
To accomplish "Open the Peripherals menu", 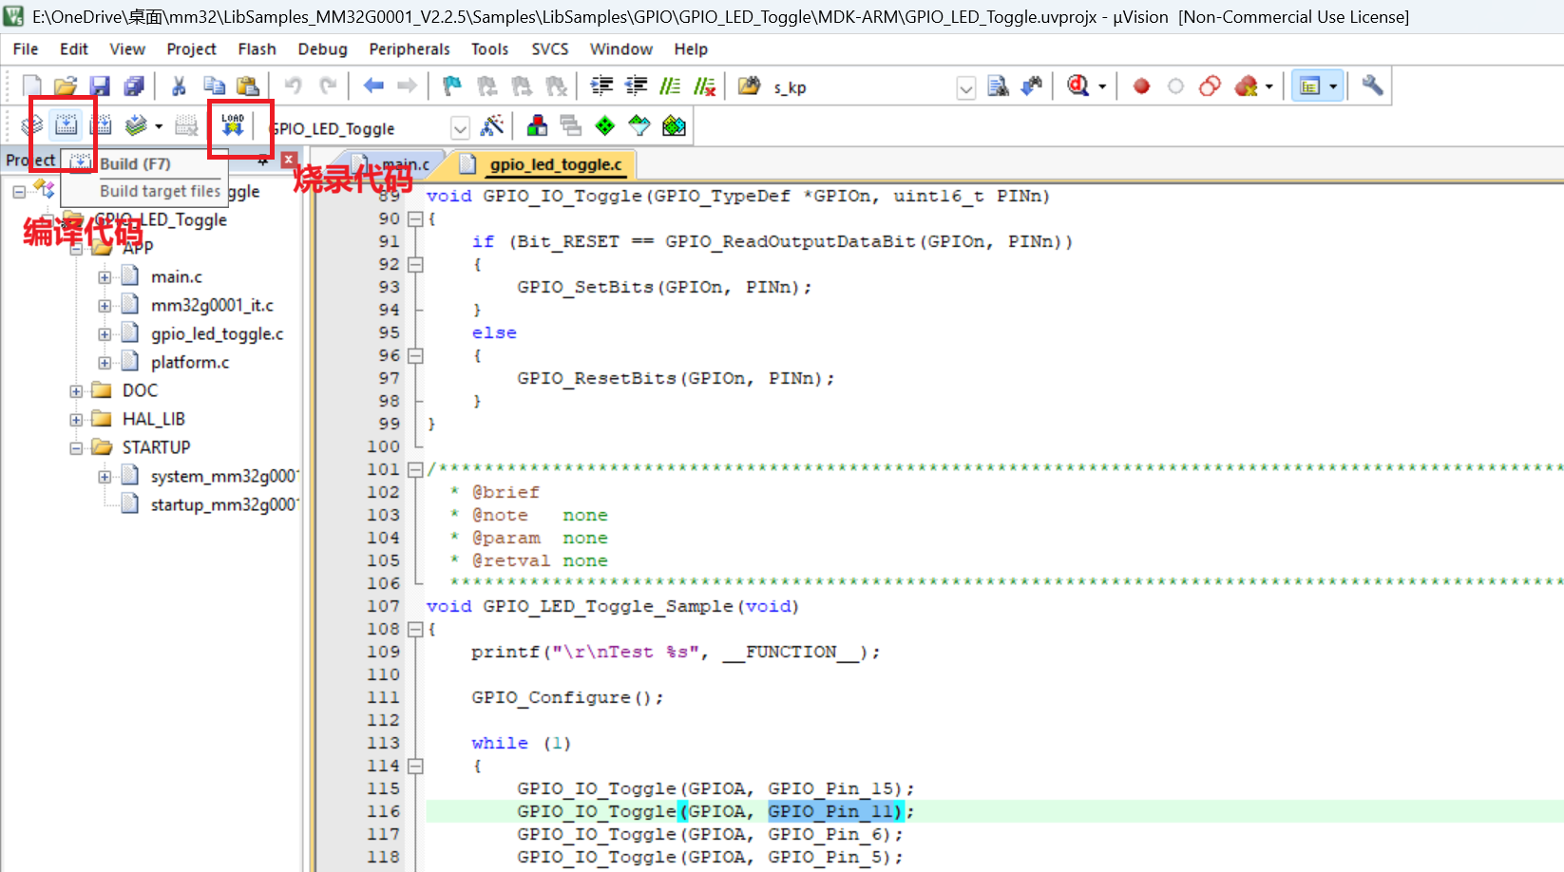I will (x=409, y=49).
